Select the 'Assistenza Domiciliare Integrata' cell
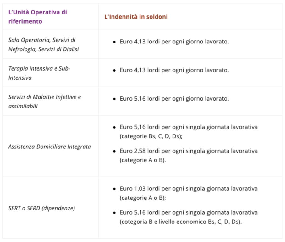Screen dimensions: 285x242 [50, 147]
